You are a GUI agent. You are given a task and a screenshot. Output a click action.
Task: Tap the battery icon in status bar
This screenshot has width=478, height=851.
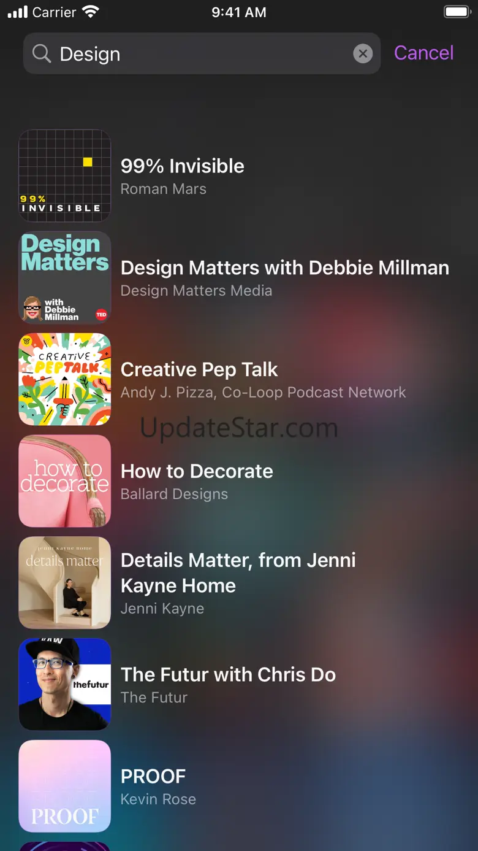[457, 12]
